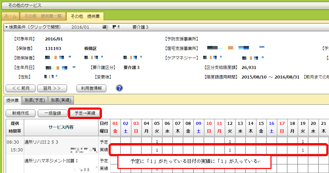The image size is (329, 173).
Task: Click the blue help question mark icon
Action: [x=119, y=88]
